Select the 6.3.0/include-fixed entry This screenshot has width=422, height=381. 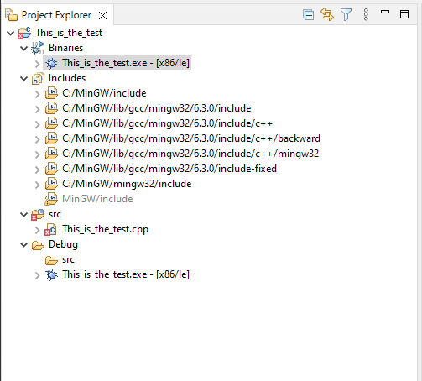pos(169,169)
